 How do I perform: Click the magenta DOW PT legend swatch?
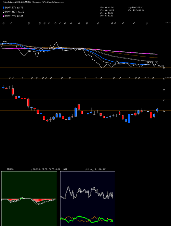(x=3, y=16)
